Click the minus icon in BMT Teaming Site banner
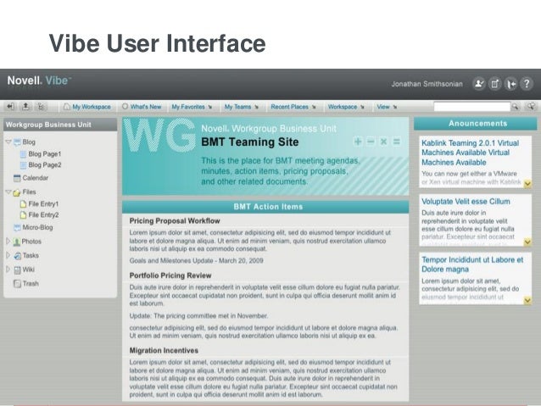This screenshot has width=541, height=406. pos(371,142)
